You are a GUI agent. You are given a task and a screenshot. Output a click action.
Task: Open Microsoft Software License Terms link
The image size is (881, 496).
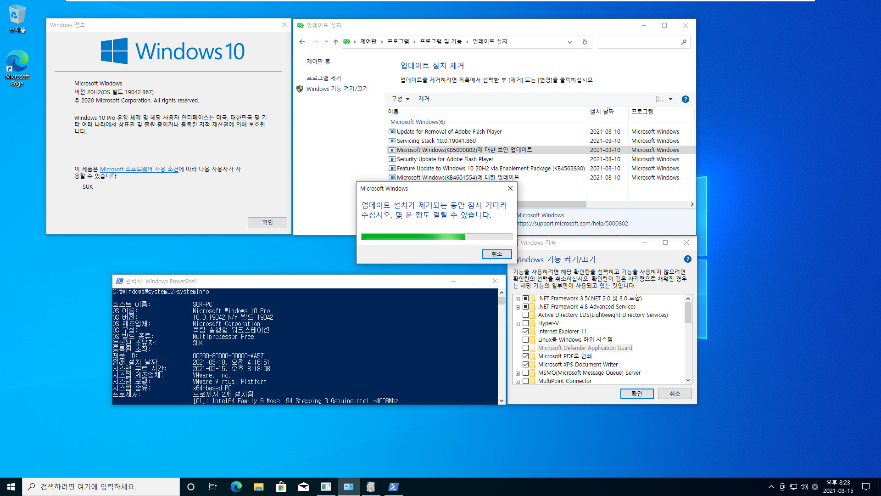[139, 169]
